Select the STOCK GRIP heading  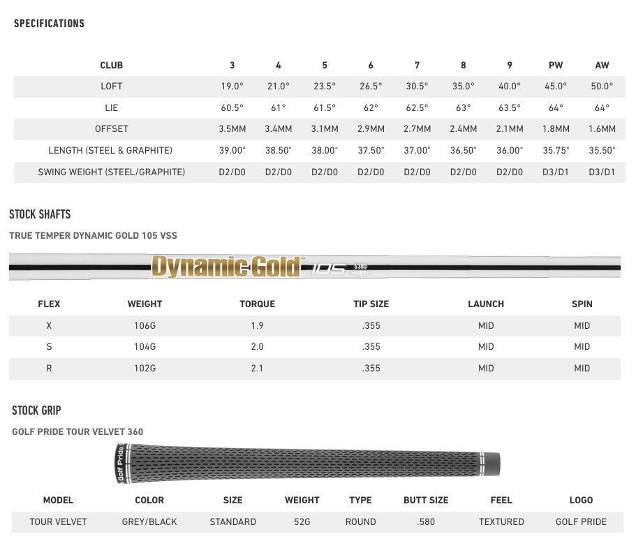pyautogui.click(x=36, y=410)
